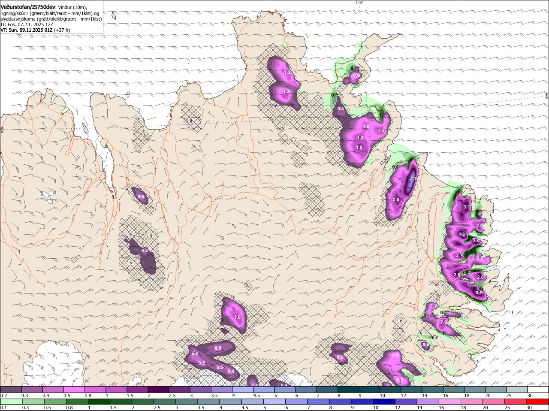
Task: Pick the 0.2 swatch in the upper legend row
Action: pos(11,390)
